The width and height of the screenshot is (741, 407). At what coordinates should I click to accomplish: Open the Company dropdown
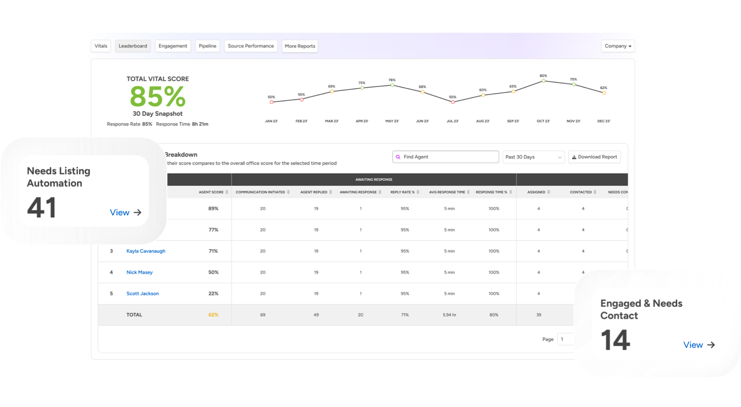(x=618, y=46)
